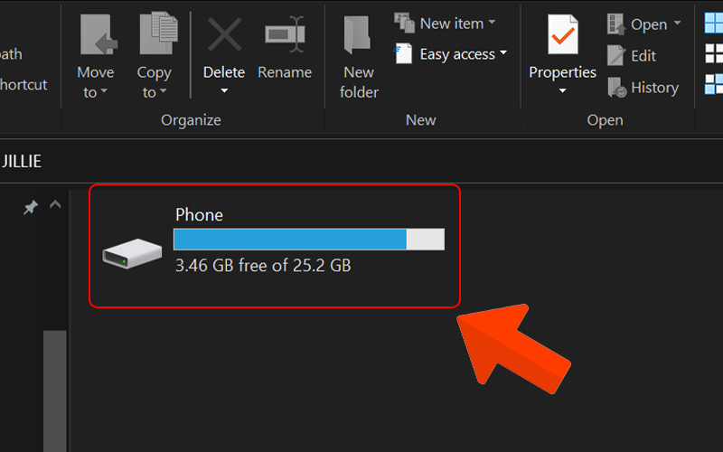Click the Open button in the ribbon
The height and width of the screenshot is (452, 723).
(643, 24)
